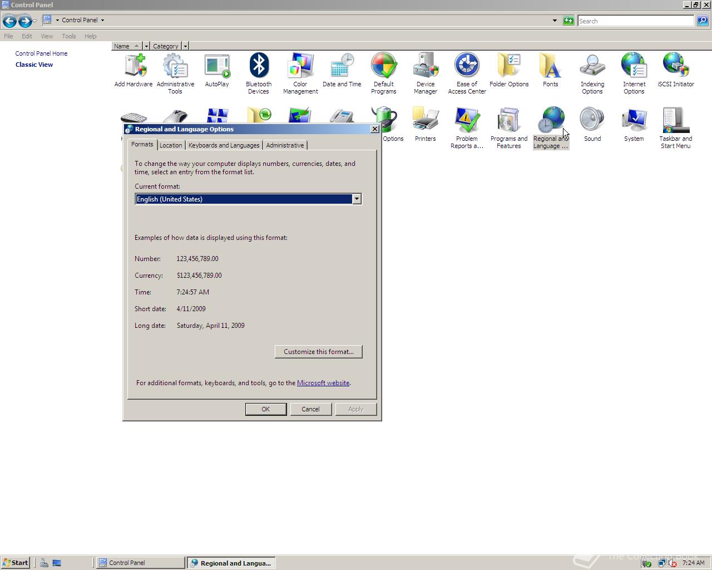Screen dimensions: 712x570
Task: Click the Back navigation arrow
Action: 9,21
